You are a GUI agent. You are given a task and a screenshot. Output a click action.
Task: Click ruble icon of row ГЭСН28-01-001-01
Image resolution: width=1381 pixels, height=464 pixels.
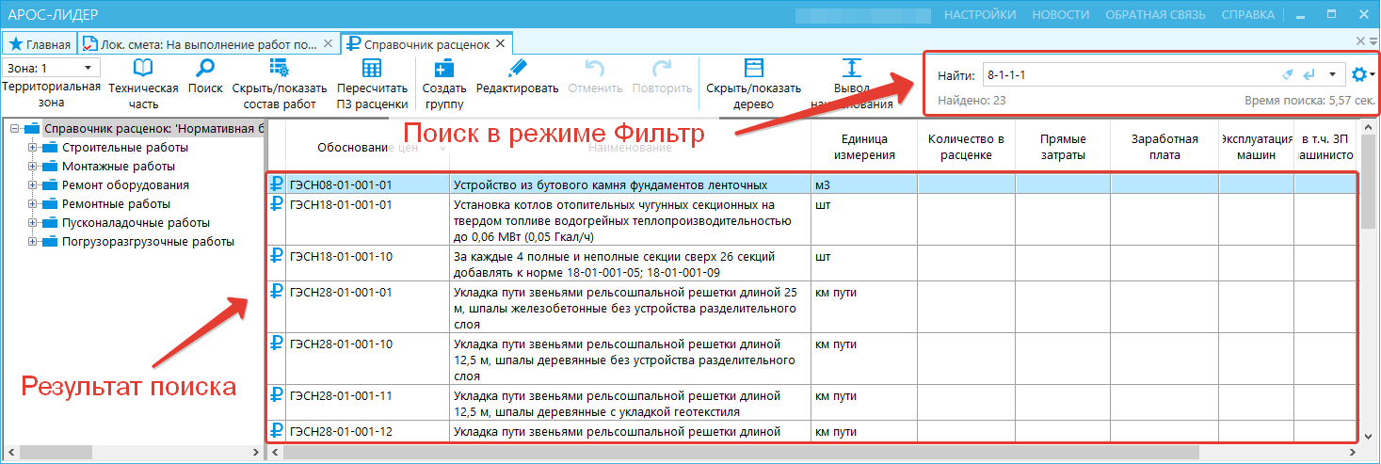pyautogui.click(x=278, y=291)
